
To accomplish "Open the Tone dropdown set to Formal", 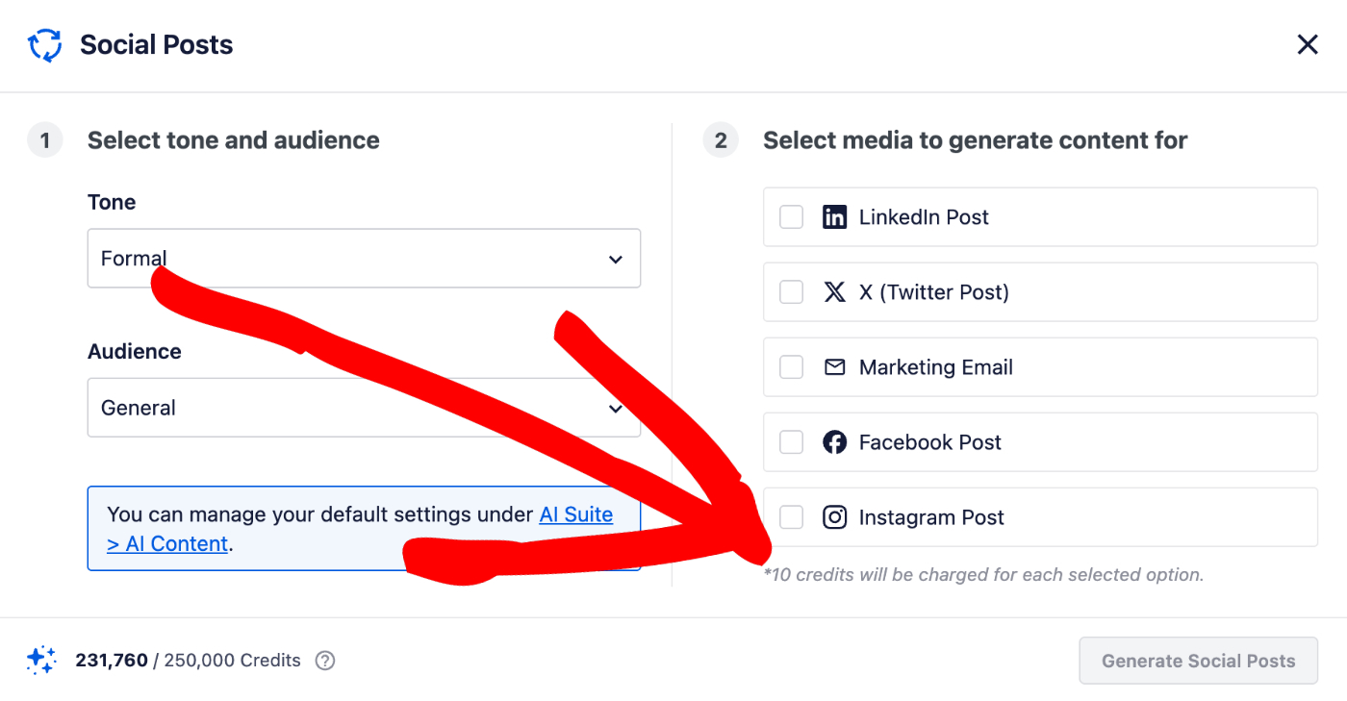I will click(364, 258).
